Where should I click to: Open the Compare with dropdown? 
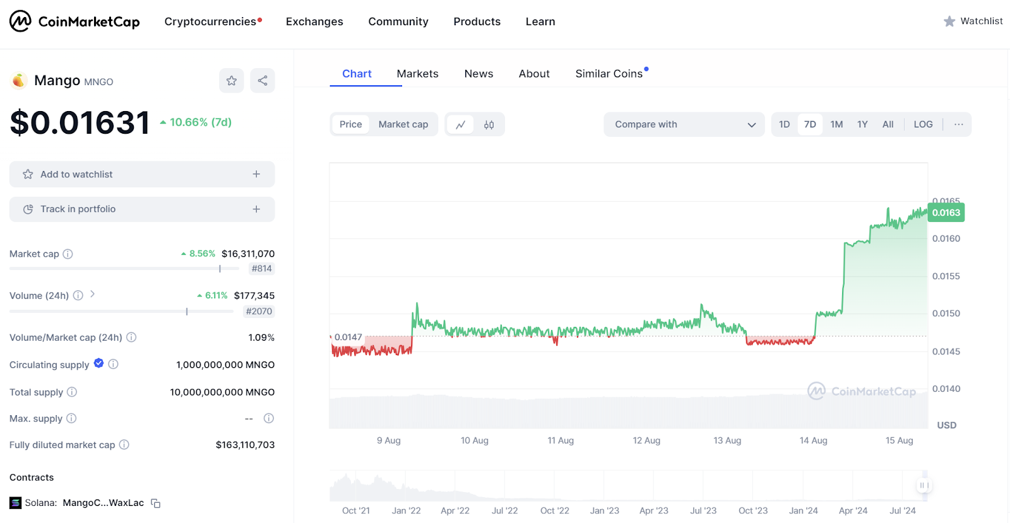tap(684, 124)
